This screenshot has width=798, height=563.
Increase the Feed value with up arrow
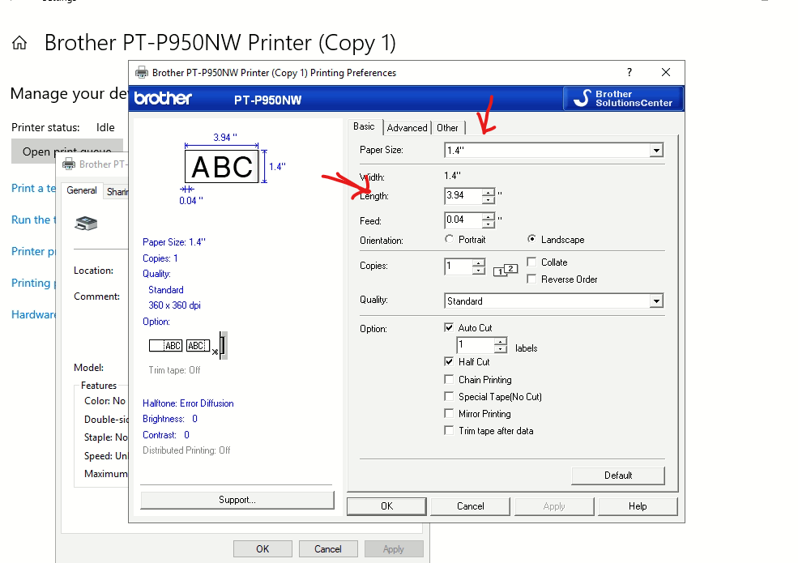click(x=488, y=216)
